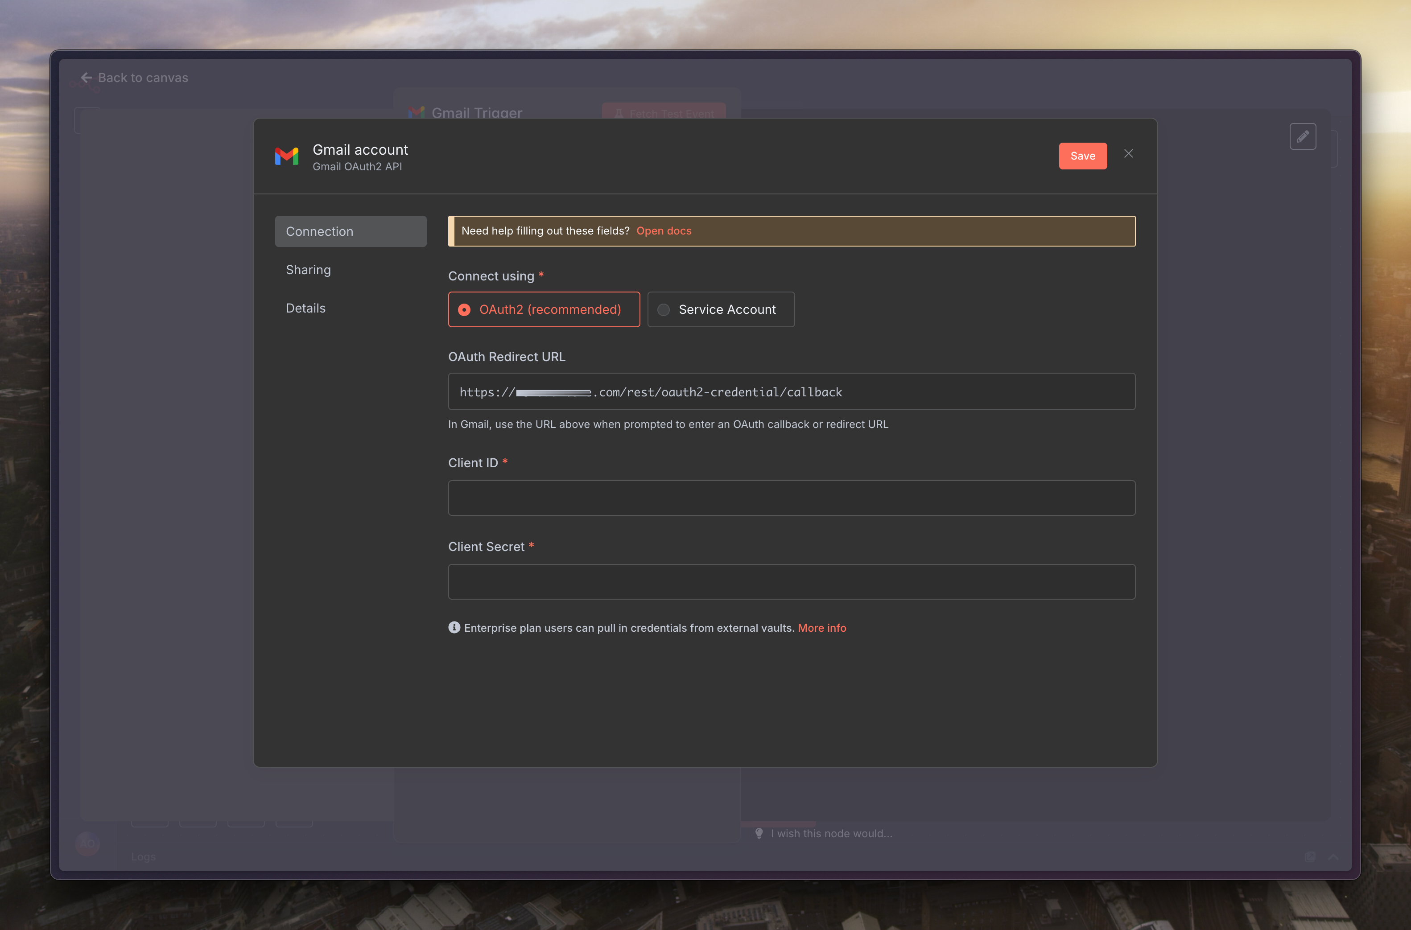Follow the More info link
This screenshot has height=930, width=1411.
[821, 628]
